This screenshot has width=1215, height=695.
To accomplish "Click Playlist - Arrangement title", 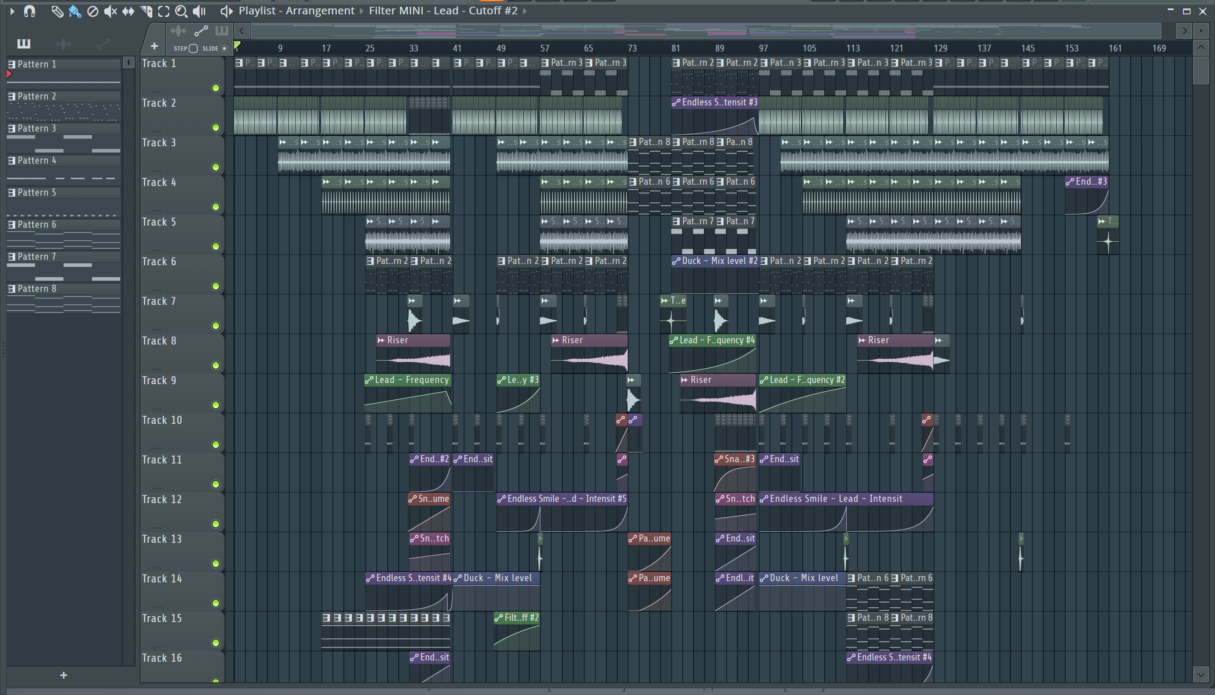I will pos(297,11).
